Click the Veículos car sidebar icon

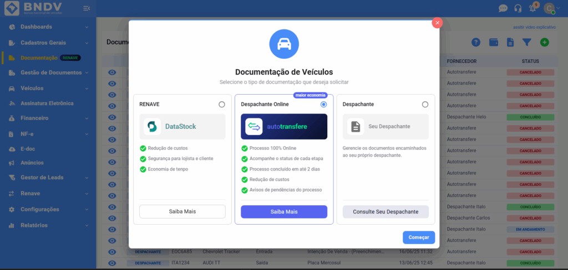(x=12, y=89)
